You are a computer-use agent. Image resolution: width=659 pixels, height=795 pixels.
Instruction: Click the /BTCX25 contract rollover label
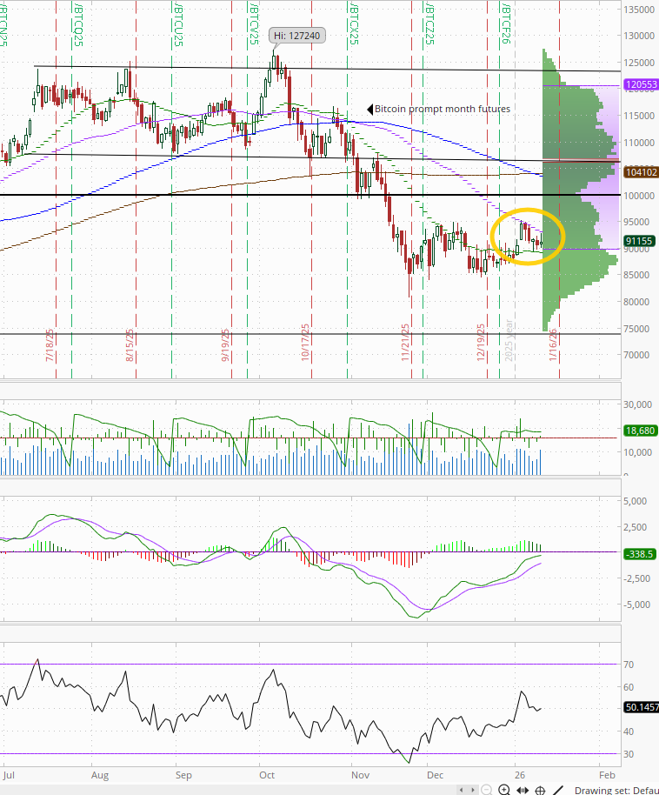pos(354,23)
